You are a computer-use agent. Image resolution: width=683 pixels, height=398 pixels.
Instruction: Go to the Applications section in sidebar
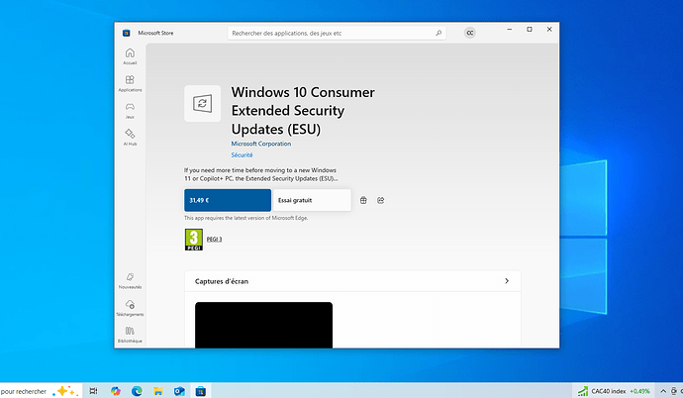point(130,83)
